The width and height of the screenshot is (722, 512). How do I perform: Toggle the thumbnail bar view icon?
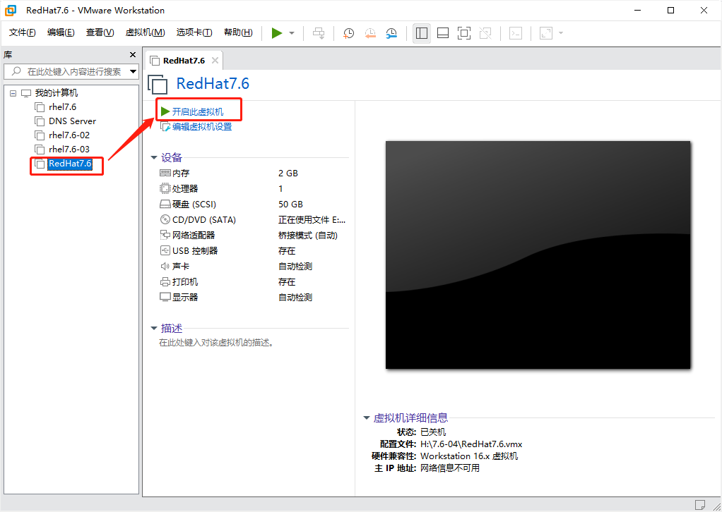pos(443,33)
